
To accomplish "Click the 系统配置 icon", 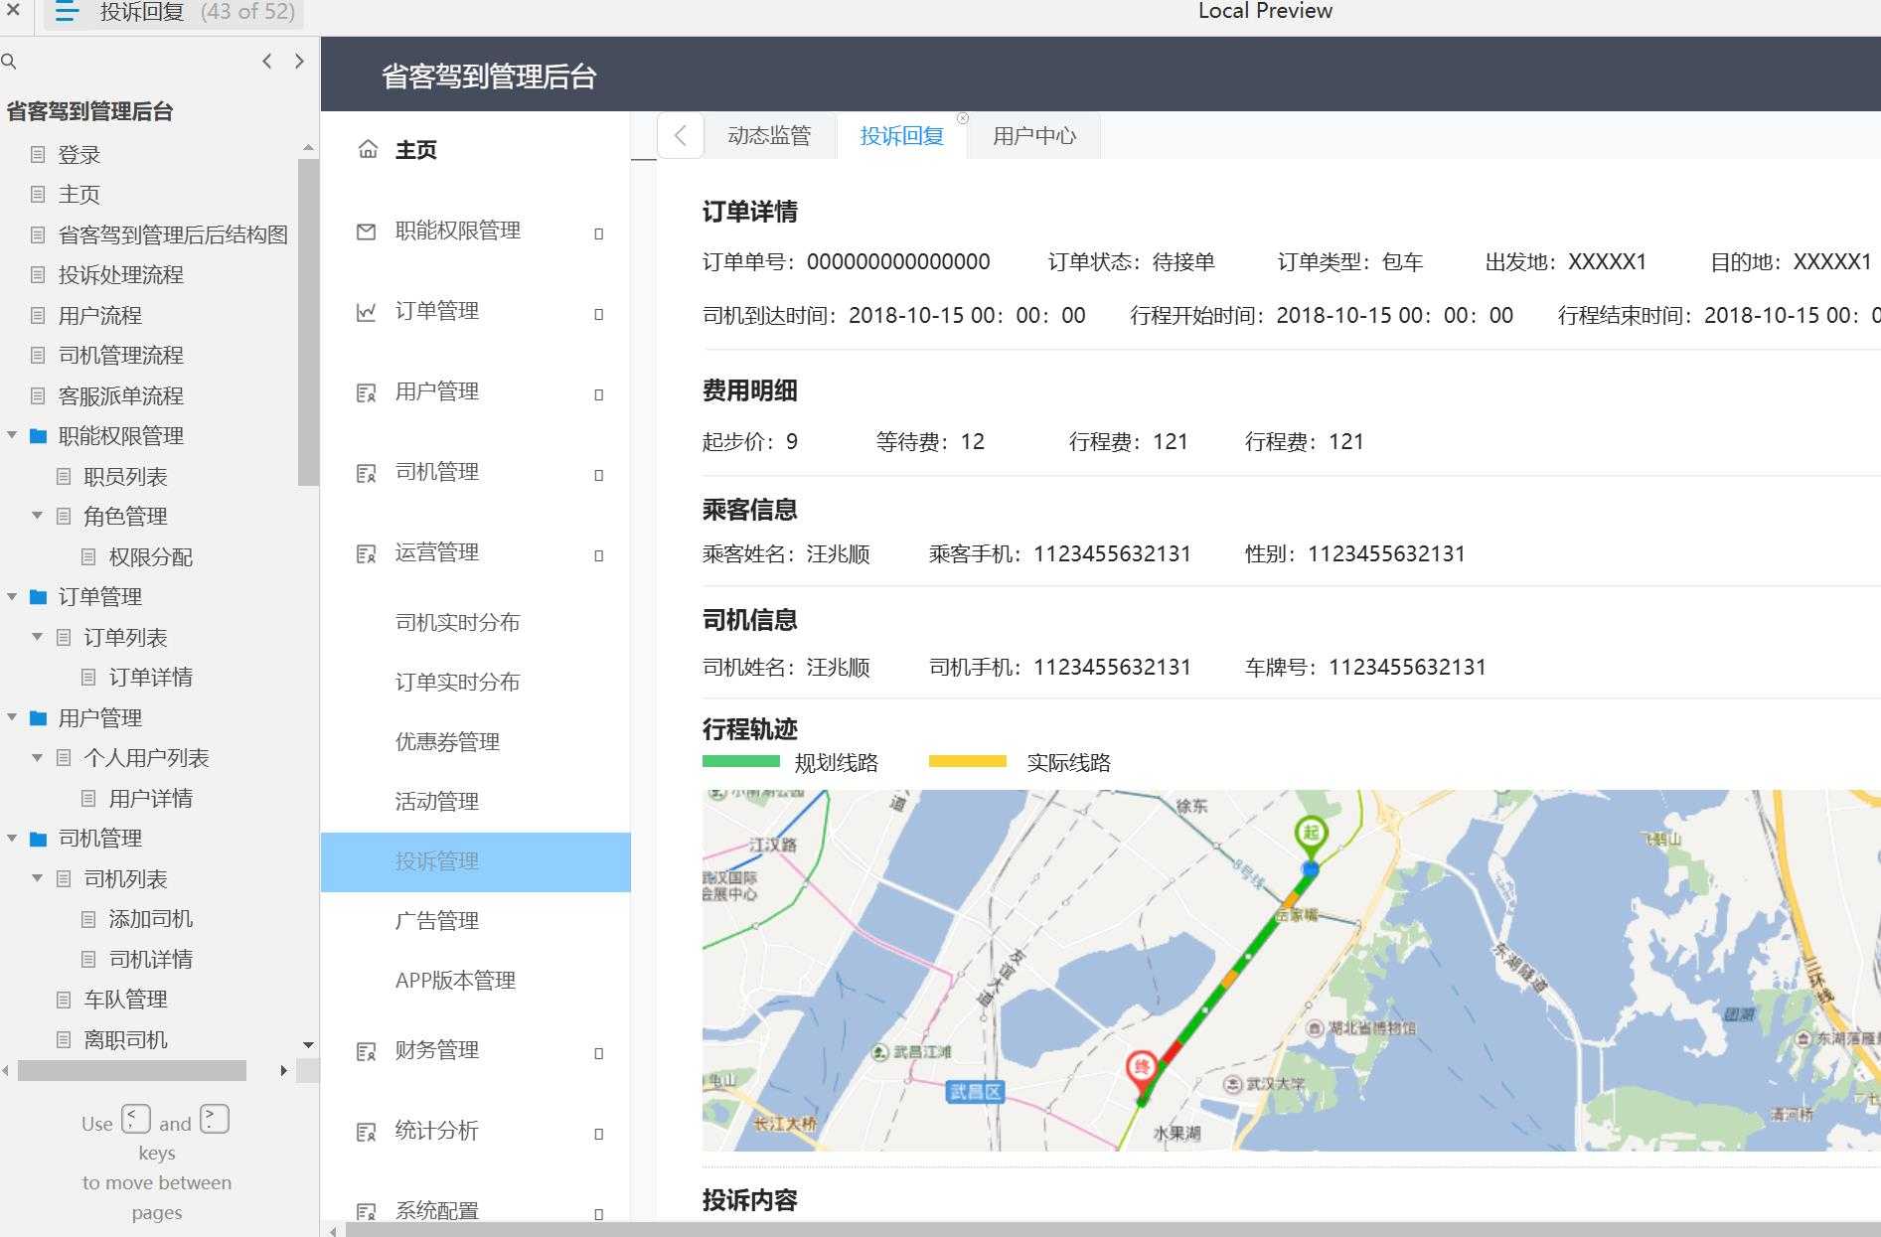I will click(367, 1209).
